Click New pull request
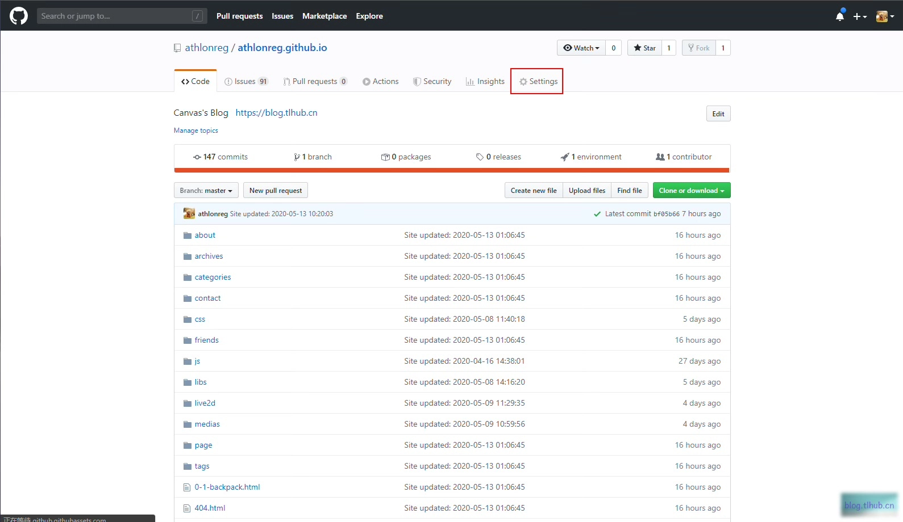The width and height of the screenshot is (903, 522). [276, 190]
